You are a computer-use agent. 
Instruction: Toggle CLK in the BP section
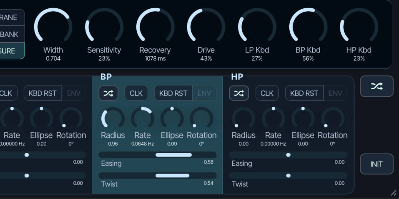click(x=136, y=93)
